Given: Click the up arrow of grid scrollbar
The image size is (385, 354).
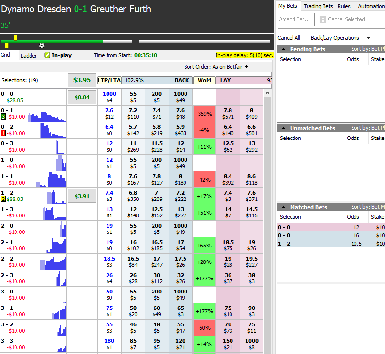Looking at the screenshot, I should [x=268, y=93].
